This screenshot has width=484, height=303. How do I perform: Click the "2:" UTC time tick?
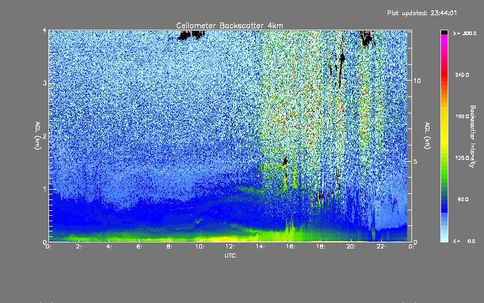(79, 247)
